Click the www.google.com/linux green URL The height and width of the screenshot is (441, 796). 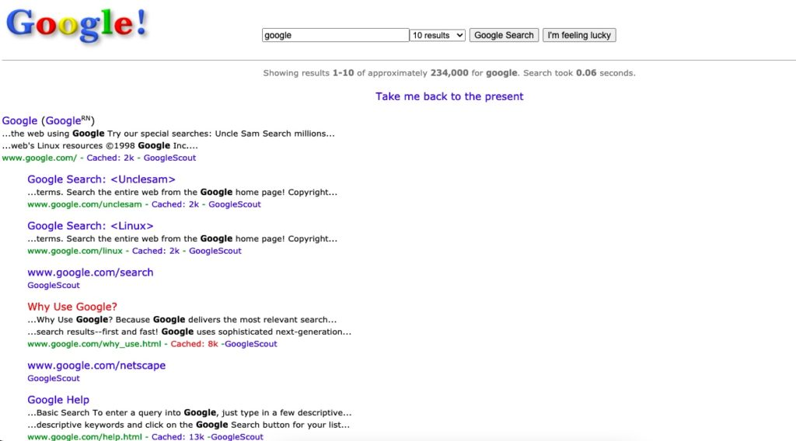[75, 251]
